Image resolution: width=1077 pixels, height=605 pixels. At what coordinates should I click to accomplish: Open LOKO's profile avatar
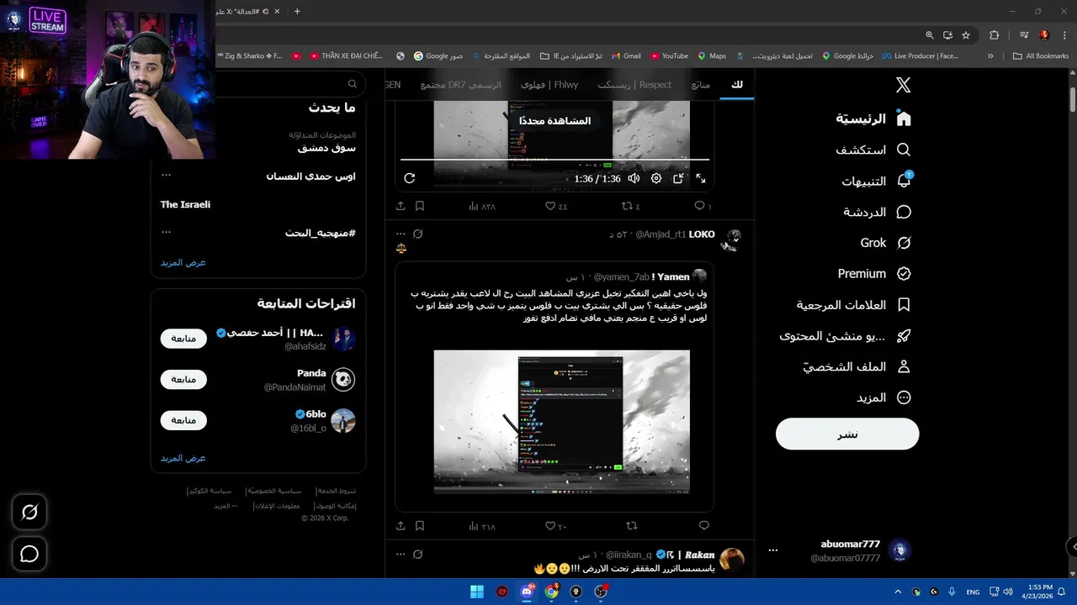[733, 240]
